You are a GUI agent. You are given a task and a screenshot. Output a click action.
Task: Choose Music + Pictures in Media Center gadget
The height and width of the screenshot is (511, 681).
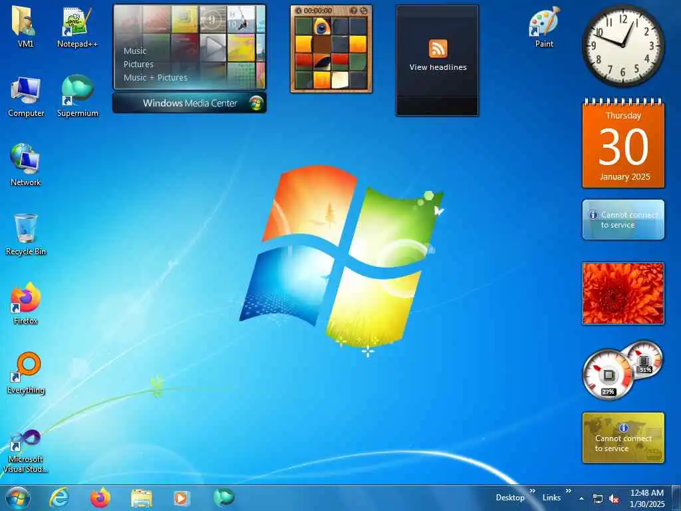(156, 78)
